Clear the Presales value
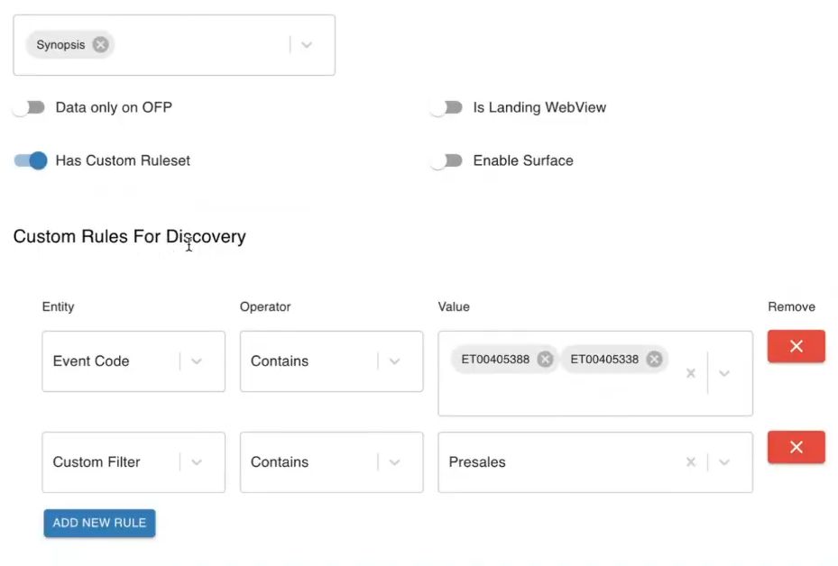Image resolution: width=838 pixels, height=566 pixels. pos(691,462)
